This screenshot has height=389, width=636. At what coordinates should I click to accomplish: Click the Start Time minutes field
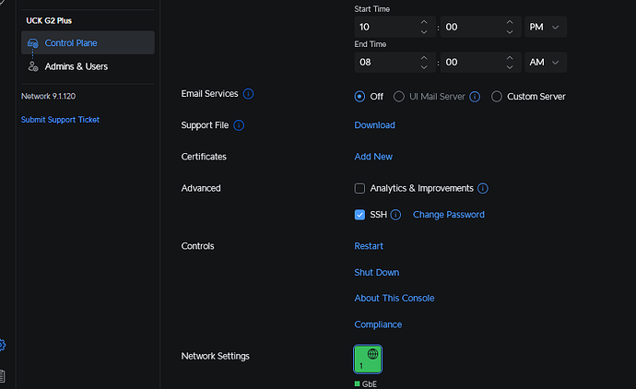pyautogui.click(x=480, y=27)
